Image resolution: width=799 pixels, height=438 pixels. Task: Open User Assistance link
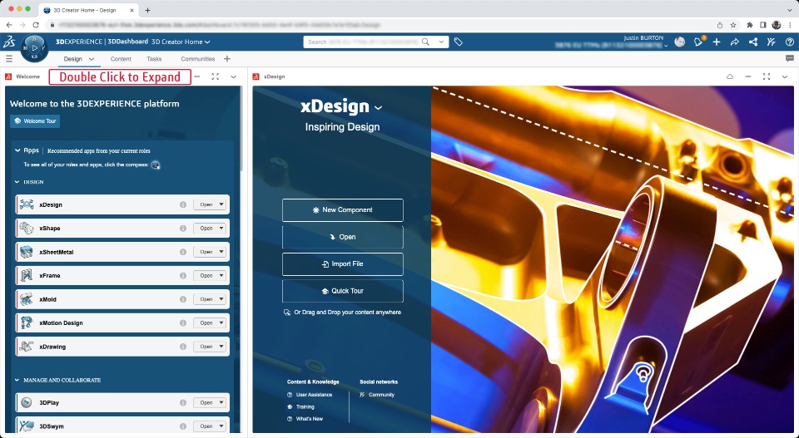[314, 395]
